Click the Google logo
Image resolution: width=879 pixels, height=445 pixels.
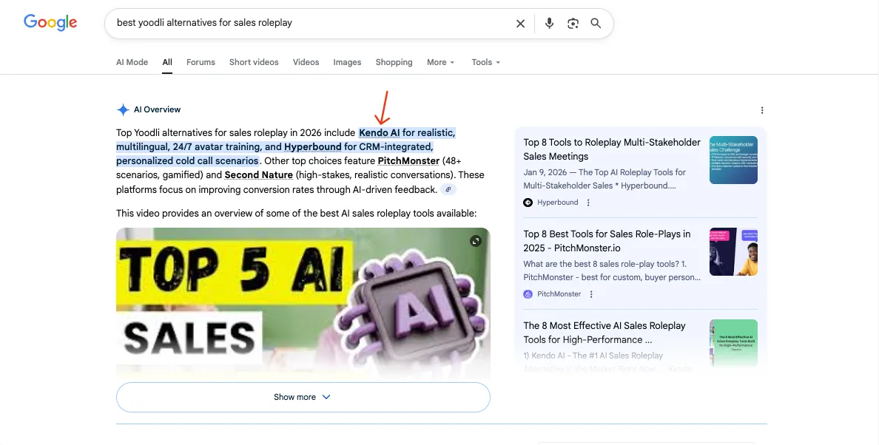(x=50, y=23)
